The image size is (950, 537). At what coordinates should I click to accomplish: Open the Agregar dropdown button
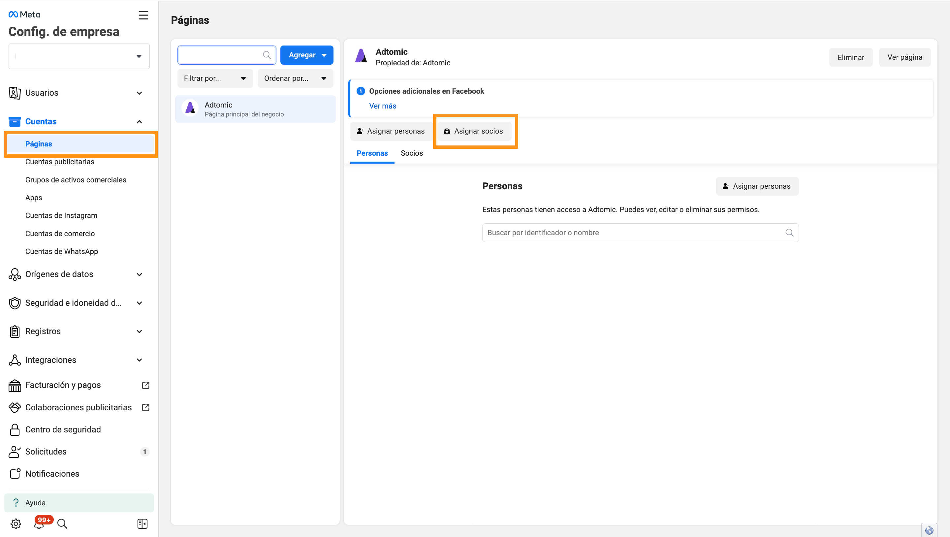point(306,55)
